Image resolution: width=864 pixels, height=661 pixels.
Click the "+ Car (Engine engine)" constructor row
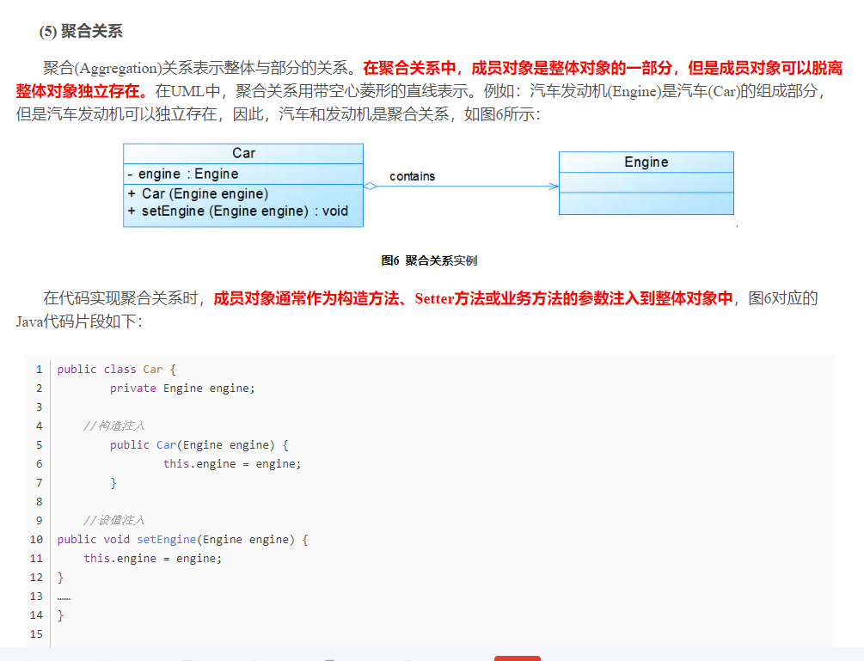coord(198,194)
